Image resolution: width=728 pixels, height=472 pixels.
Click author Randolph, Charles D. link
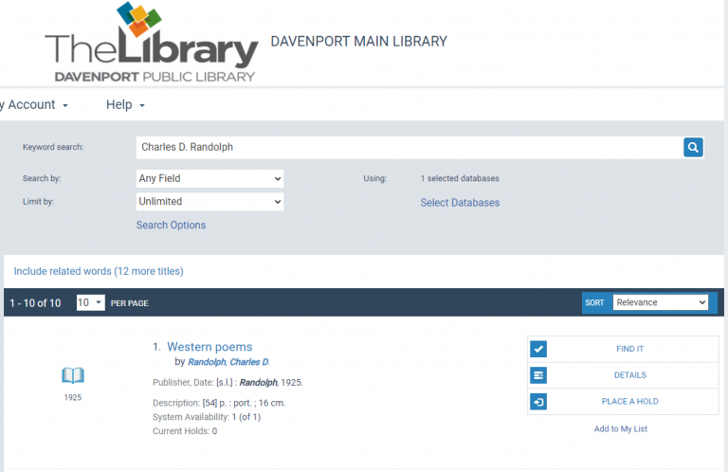pos(228,362)
